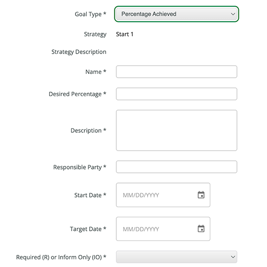Click the Description field label
Screen dimensions: 267x267
coord(88,130)
